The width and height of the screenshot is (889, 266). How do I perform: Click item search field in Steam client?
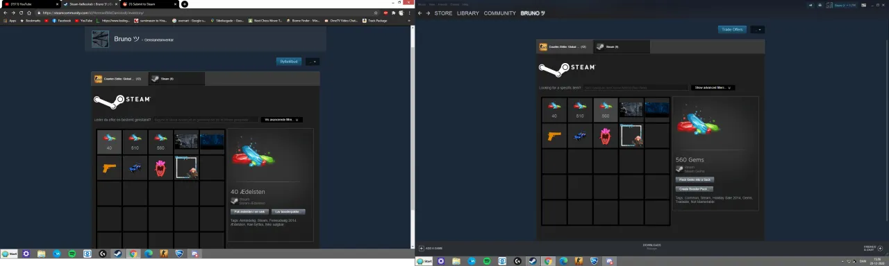[635, 88]
